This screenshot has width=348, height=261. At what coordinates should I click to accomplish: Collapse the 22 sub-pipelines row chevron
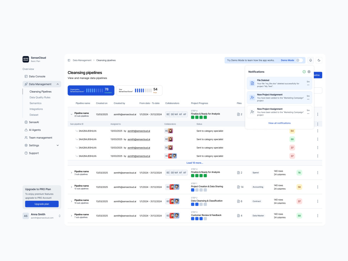(71, 114)
